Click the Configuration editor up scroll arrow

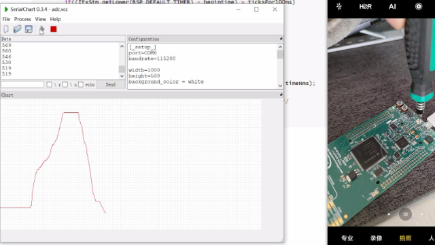coord(280,47)
